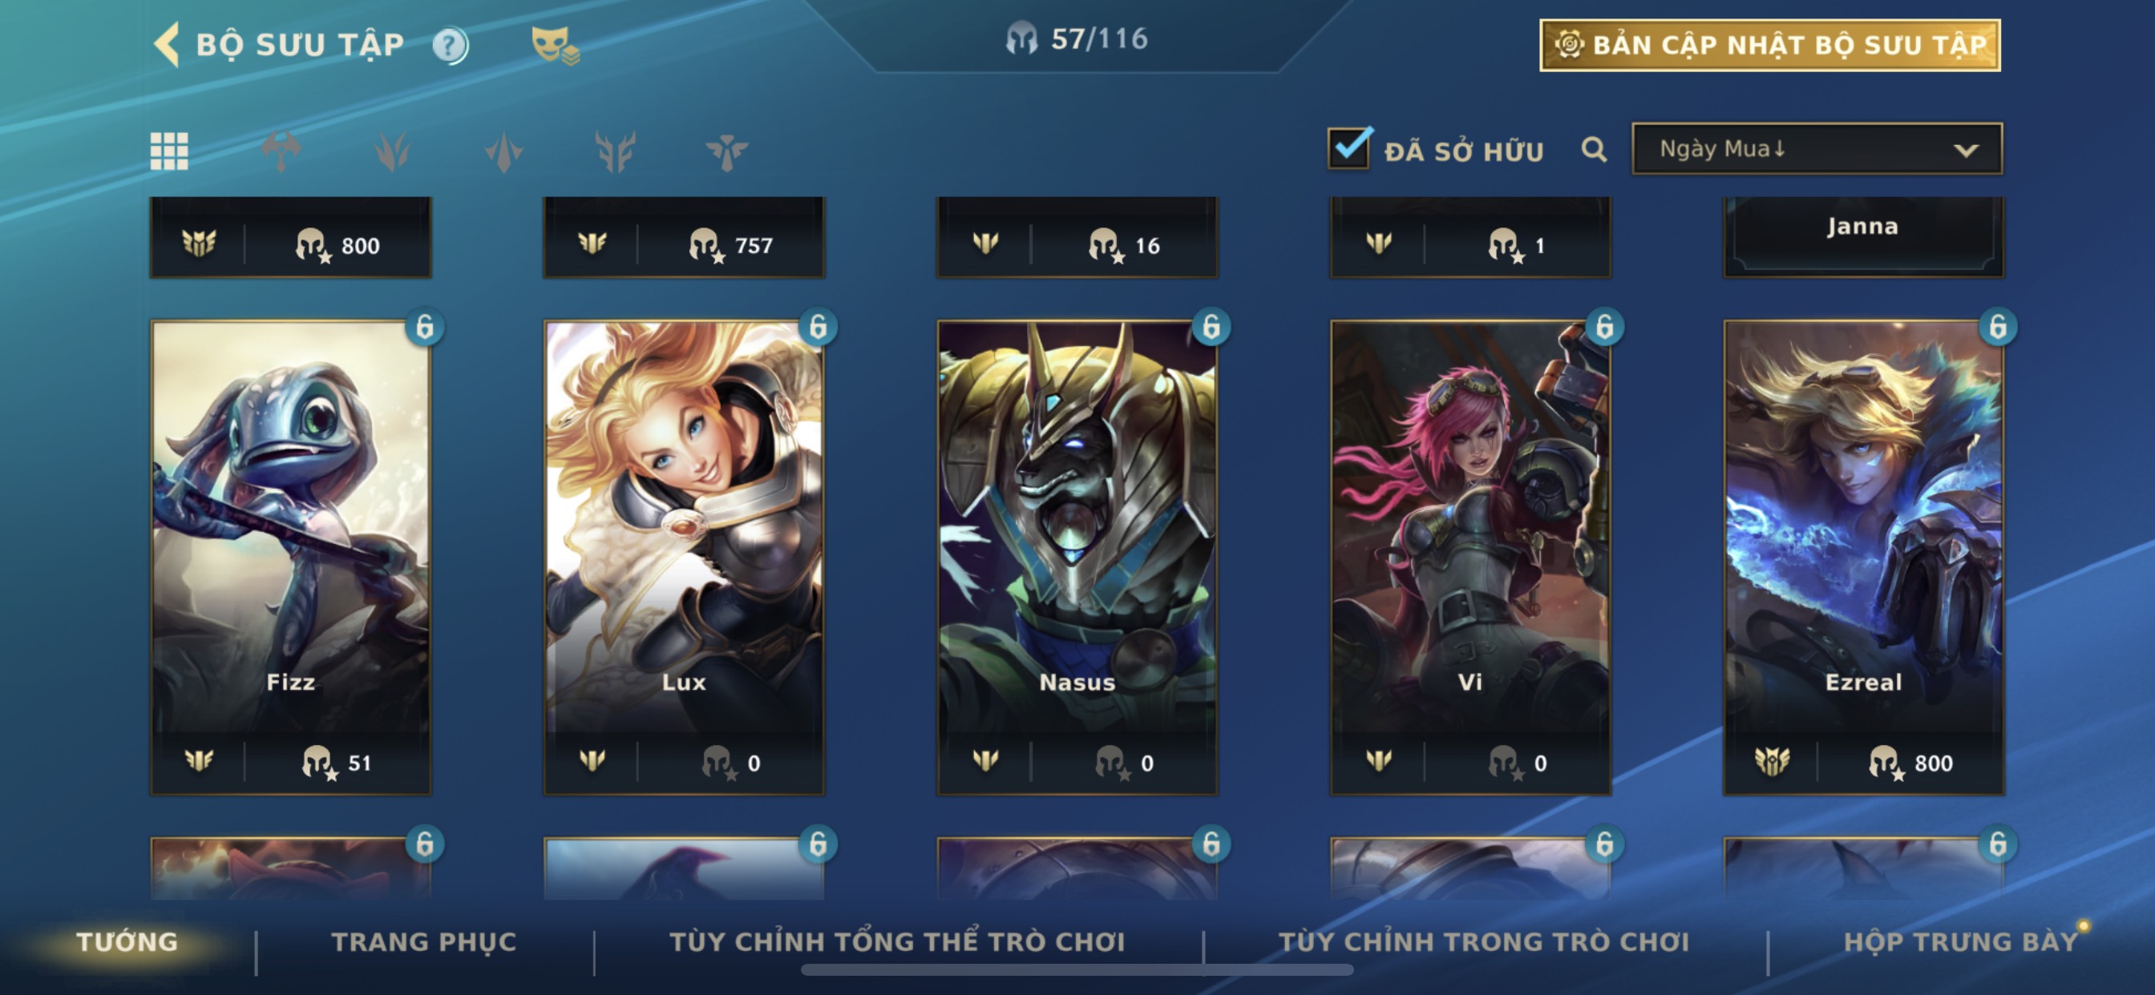
Task: Open the Ngày Mua sort dropdown
Action: 1816,149
